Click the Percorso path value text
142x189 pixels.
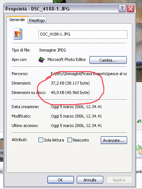coord(89,74)
